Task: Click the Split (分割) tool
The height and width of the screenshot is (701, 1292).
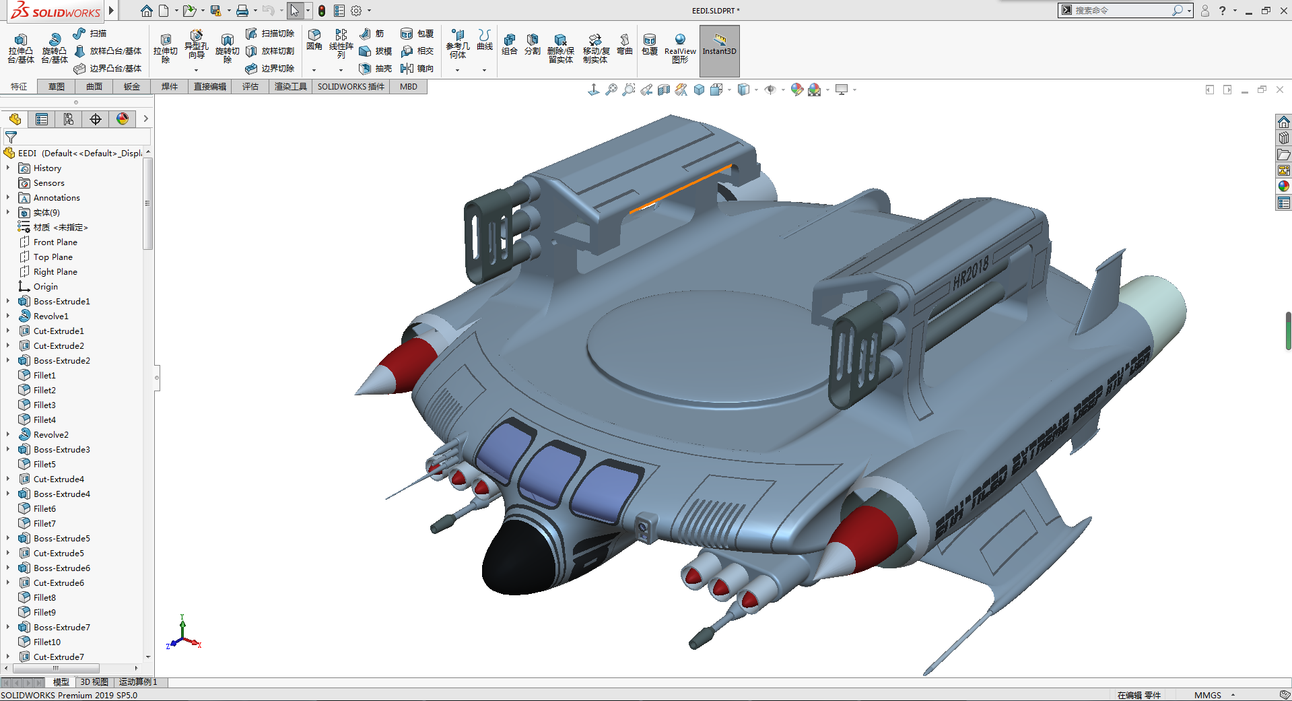Action: (533, 44)
